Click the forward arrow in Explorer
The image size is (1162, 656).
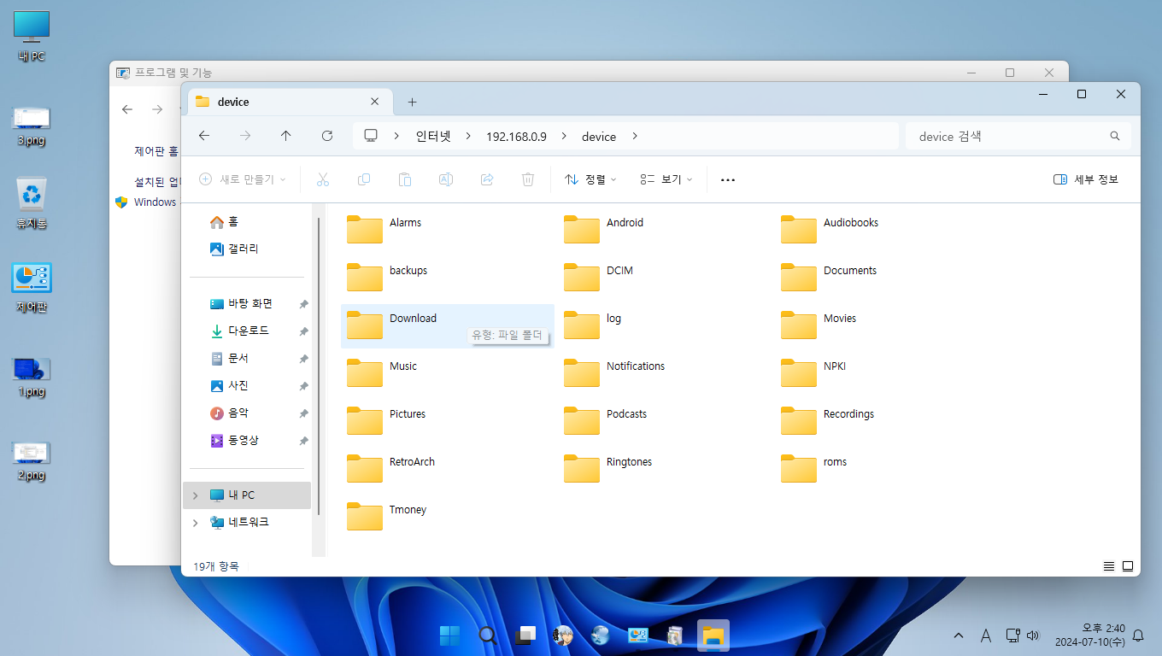(245, 136)
